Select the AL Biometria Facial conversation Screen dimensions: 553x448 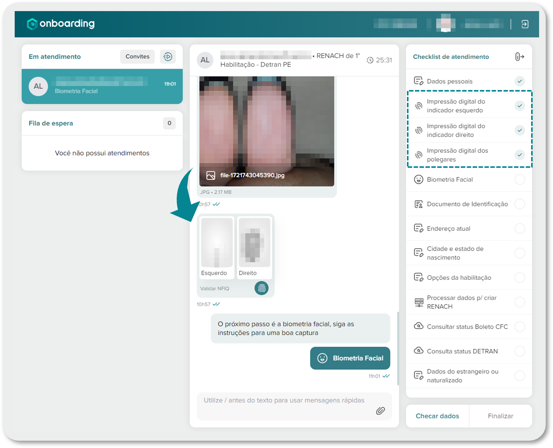tap(102, 86)
